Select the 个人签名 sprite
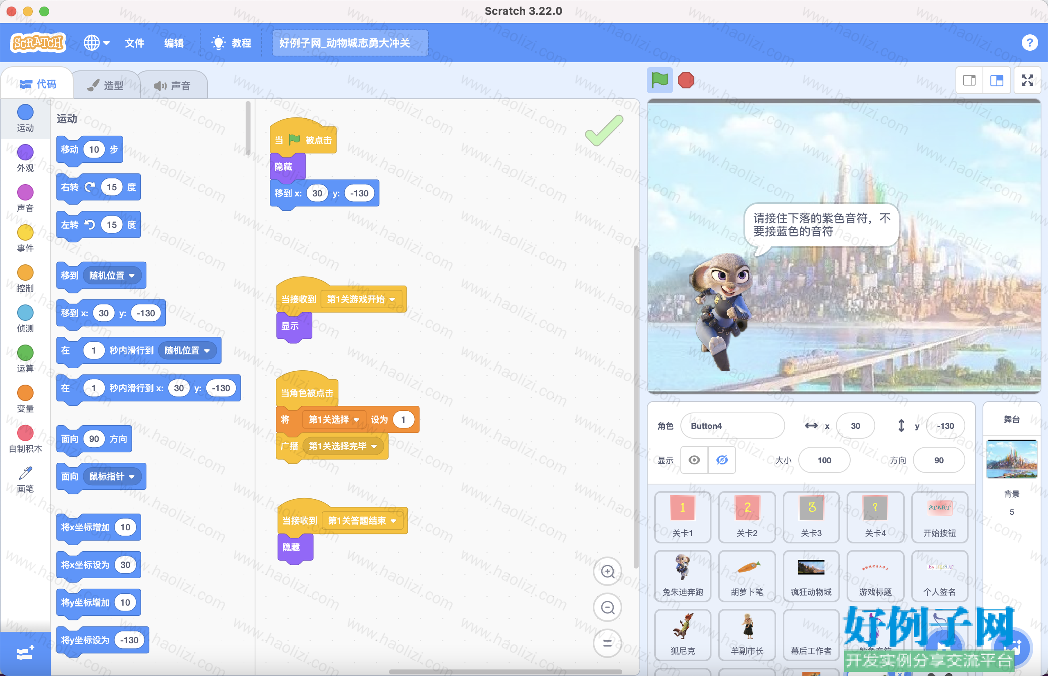The image size is (1048, 676). coord(940,576)
